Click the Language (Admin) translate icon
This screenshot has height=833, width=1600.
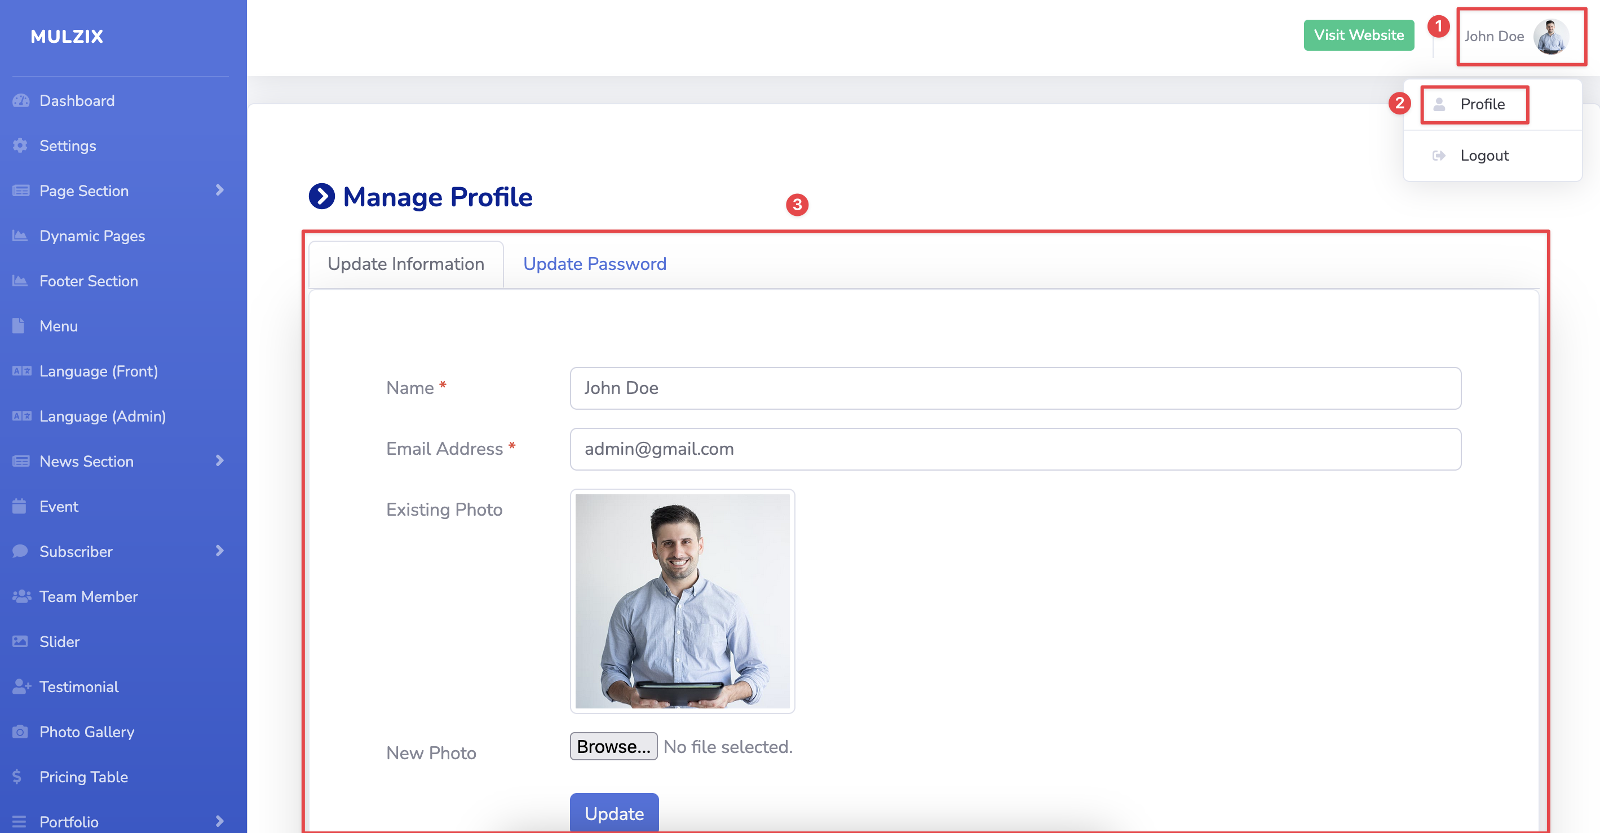coord(22,416)
